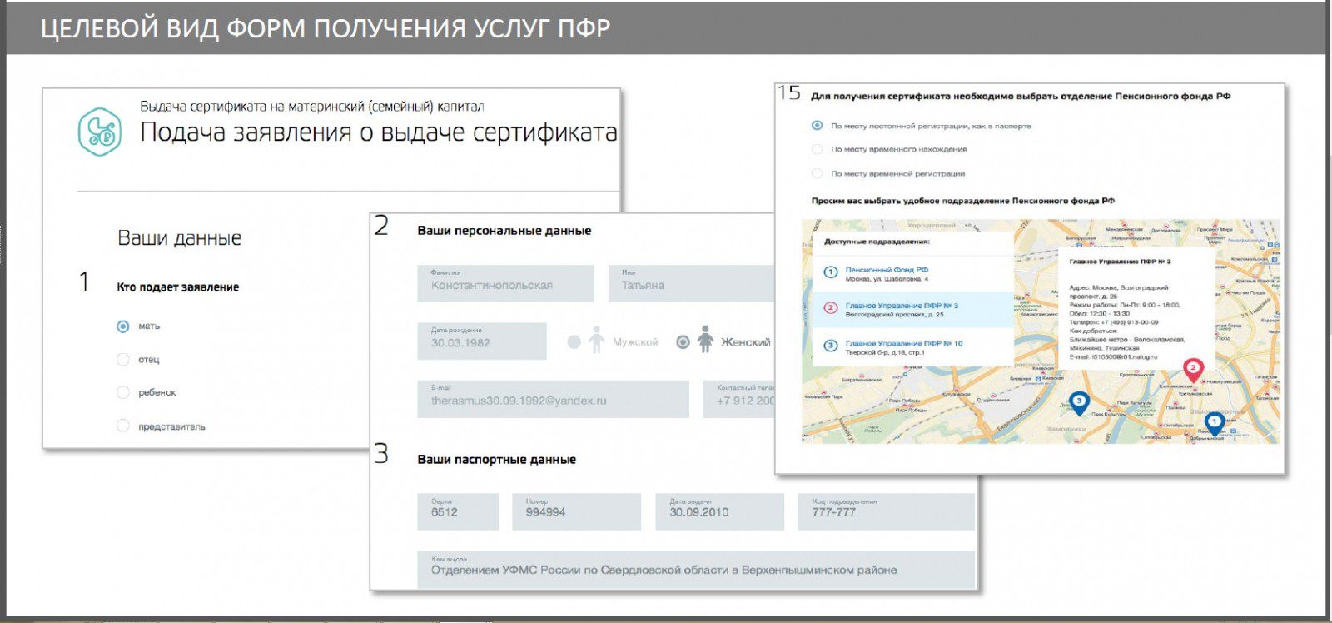Click the male figure icon
This screenshot has width=1332, height=623.
point(596,340)
